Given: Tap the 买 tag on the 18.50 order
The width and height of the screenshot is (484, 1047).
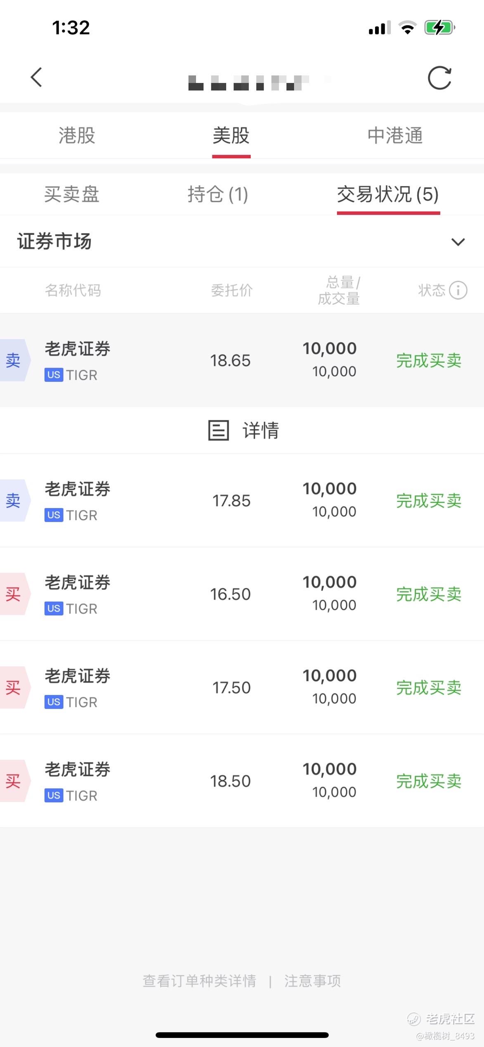Looking at the screenshot, I should pos(14,781).
